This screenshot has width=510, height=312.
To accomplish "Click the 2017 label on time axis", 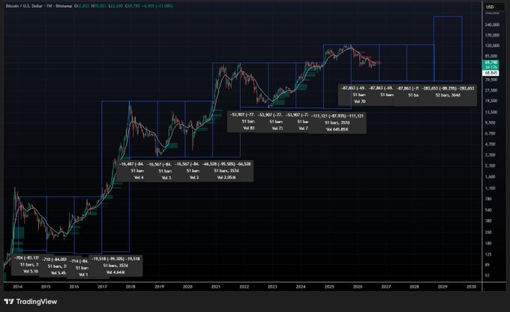I will [x=102, y=286].
